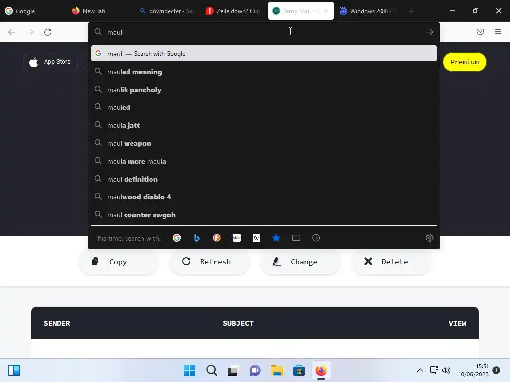Select 'maul — Search with Google' suggestion
This screenshot has width=510, height=382.
[264, 53]
